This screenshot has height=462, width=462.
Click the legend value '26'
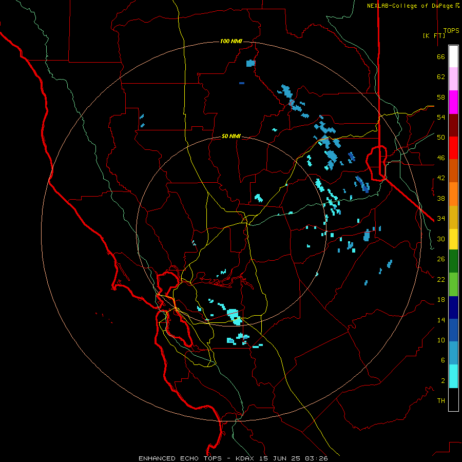coord(441,259)
